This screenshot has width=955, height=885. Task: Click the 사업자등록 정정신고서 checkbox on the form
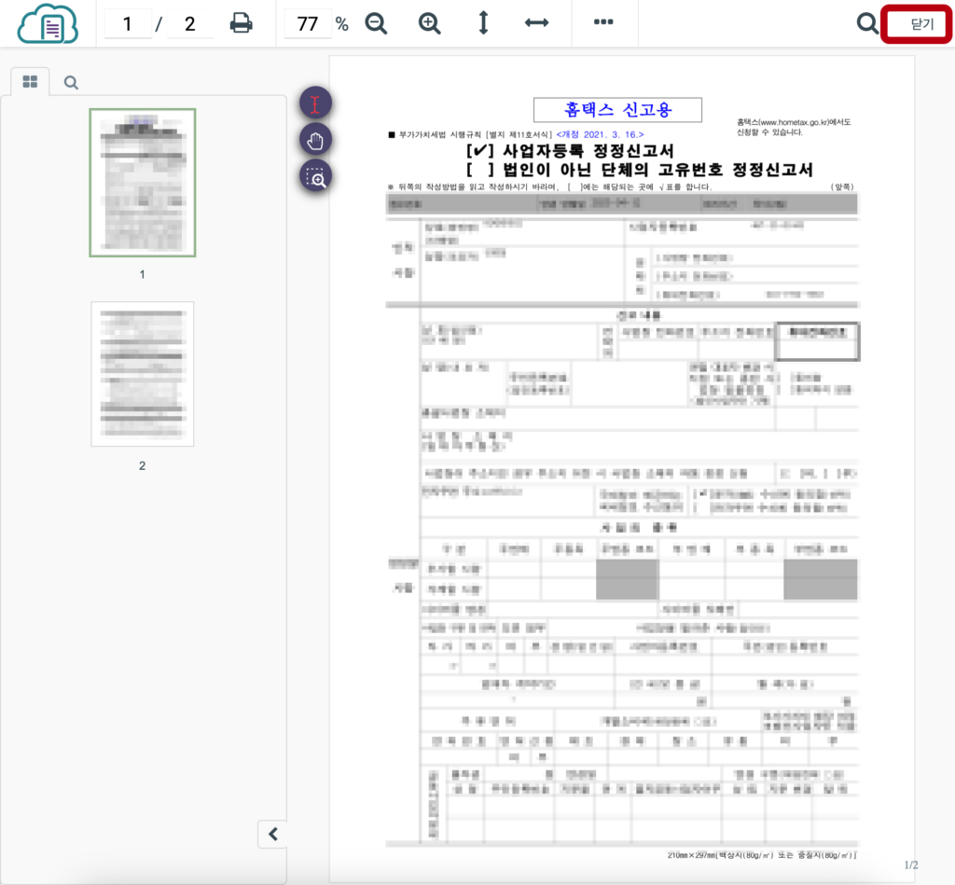[479, 150]
